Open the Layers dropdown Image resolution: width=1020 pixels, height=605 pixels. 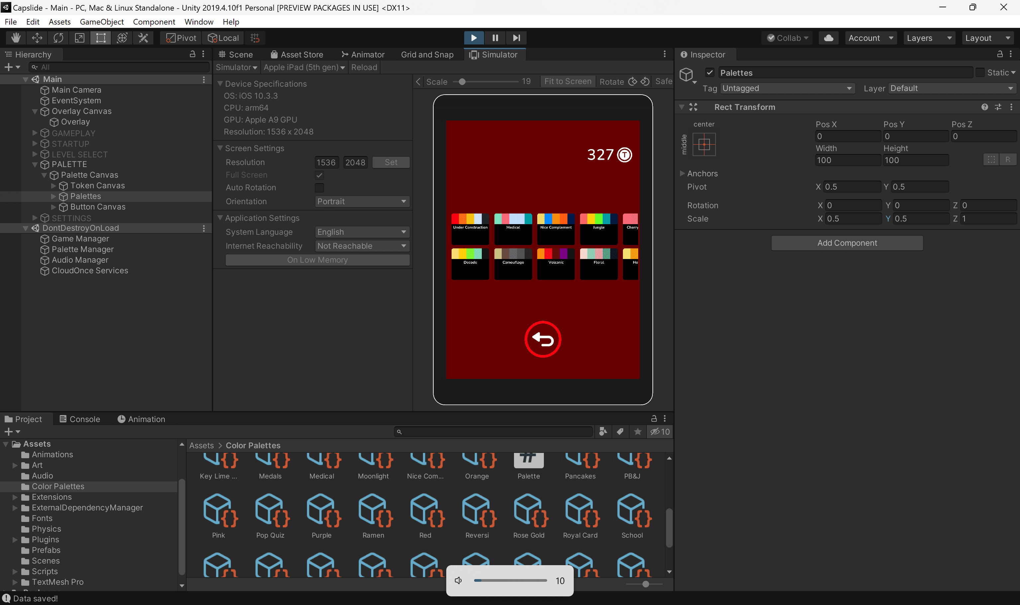[929, 38]
